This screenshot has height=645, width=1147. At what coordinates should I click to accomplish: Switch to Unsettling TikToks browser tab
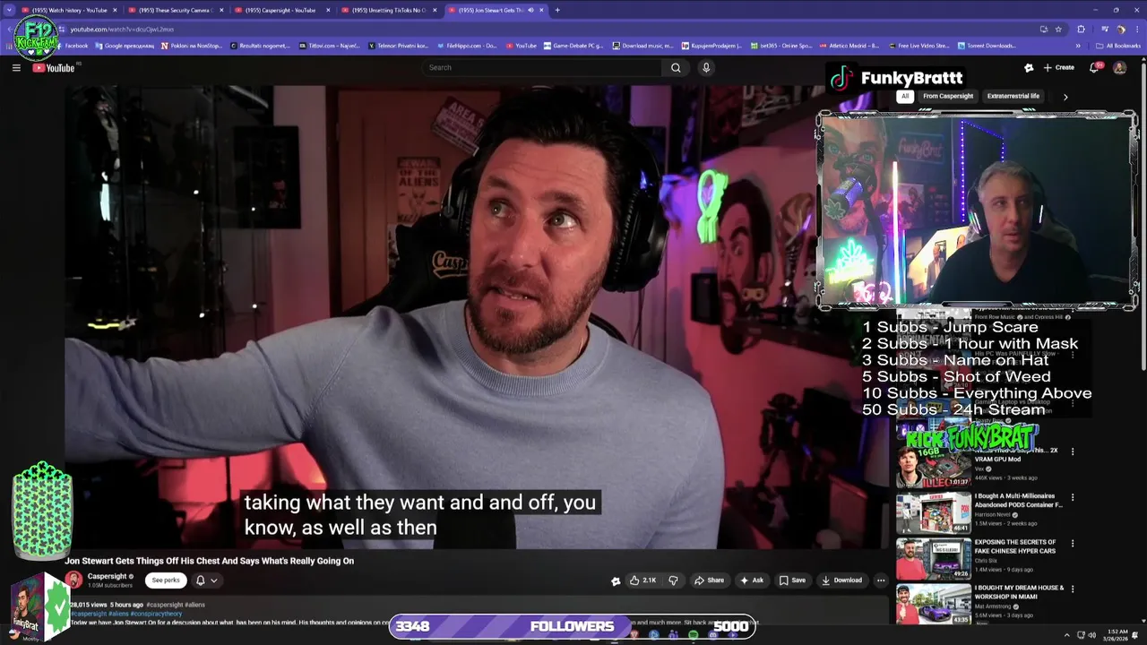tap(388, 10)
